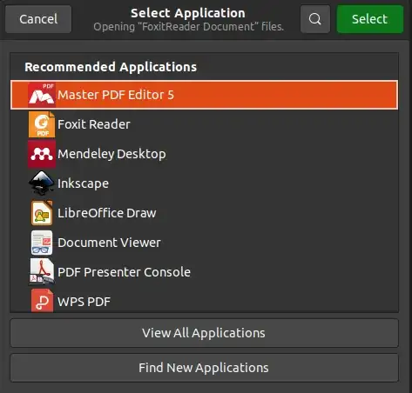The image size is (412, 393).
Task: Click the Mendeley Desktop icon
Action: click(x=42, y=154)
